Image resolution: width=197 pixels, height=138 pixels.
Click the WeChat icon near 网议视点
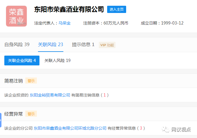tap(166, 129)
